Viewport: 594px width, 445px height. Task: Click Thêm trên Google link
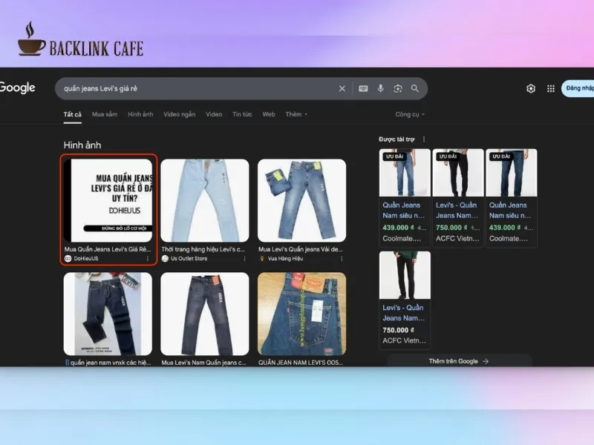pyautogui.click(x=459, y=361)
